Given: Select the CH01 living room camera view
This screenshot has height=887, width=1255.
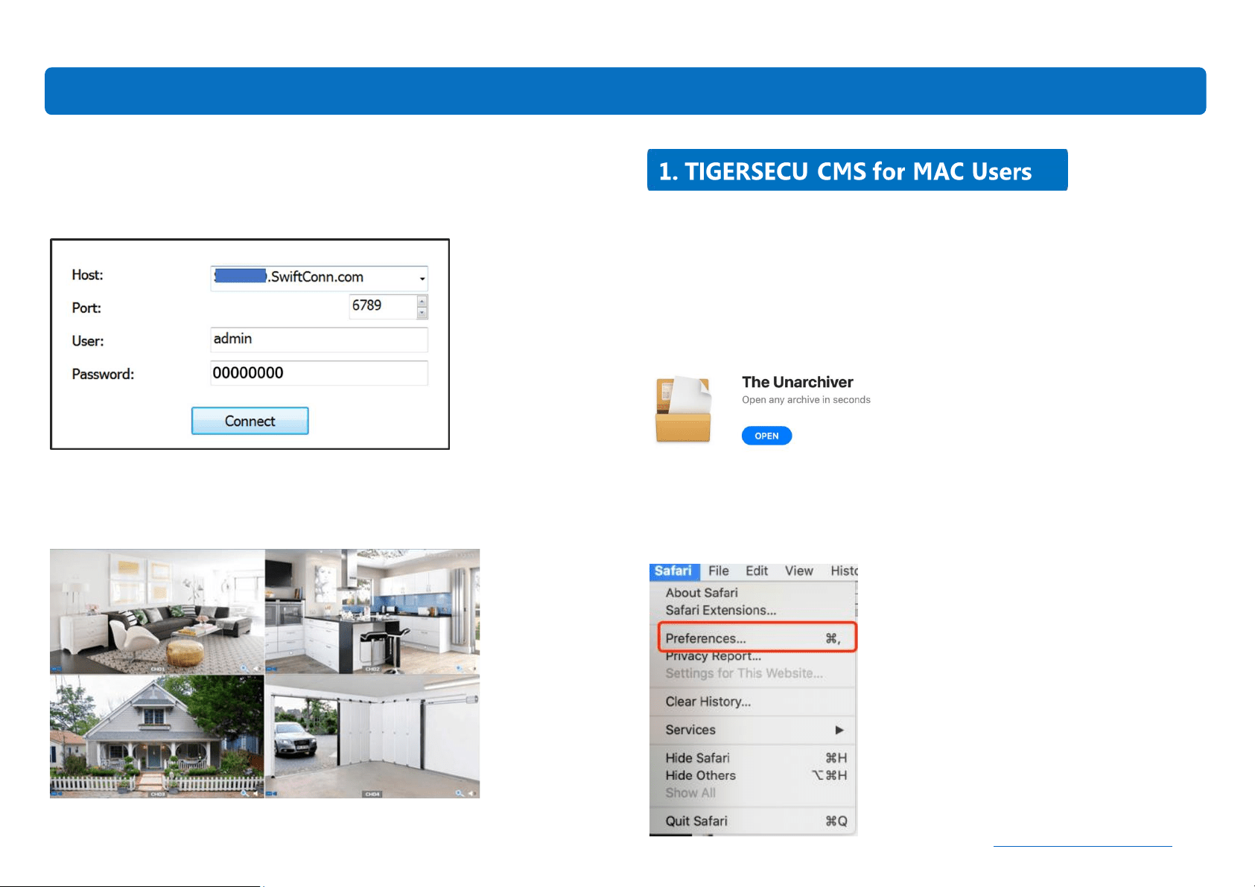Looking at the screenshot, I should tap(157, 611).
